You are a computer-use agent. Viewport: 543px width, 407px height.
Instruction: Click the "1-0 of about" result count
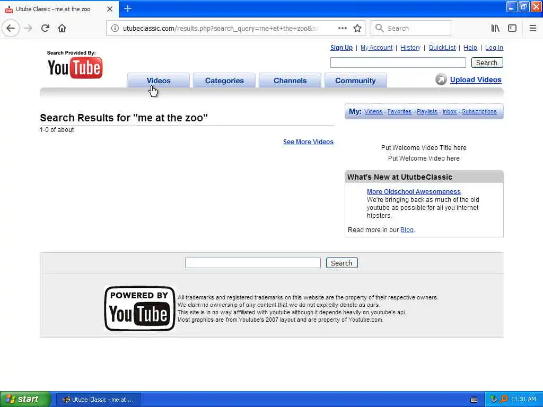pos(57,130)
